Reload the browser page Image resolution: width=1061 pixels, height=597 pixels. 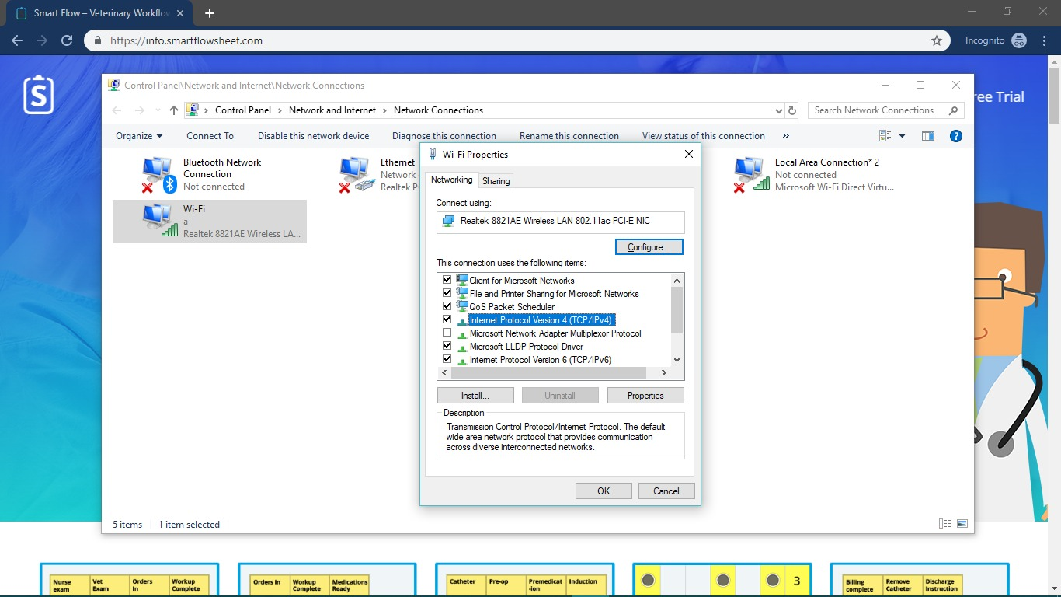[67, 40]
